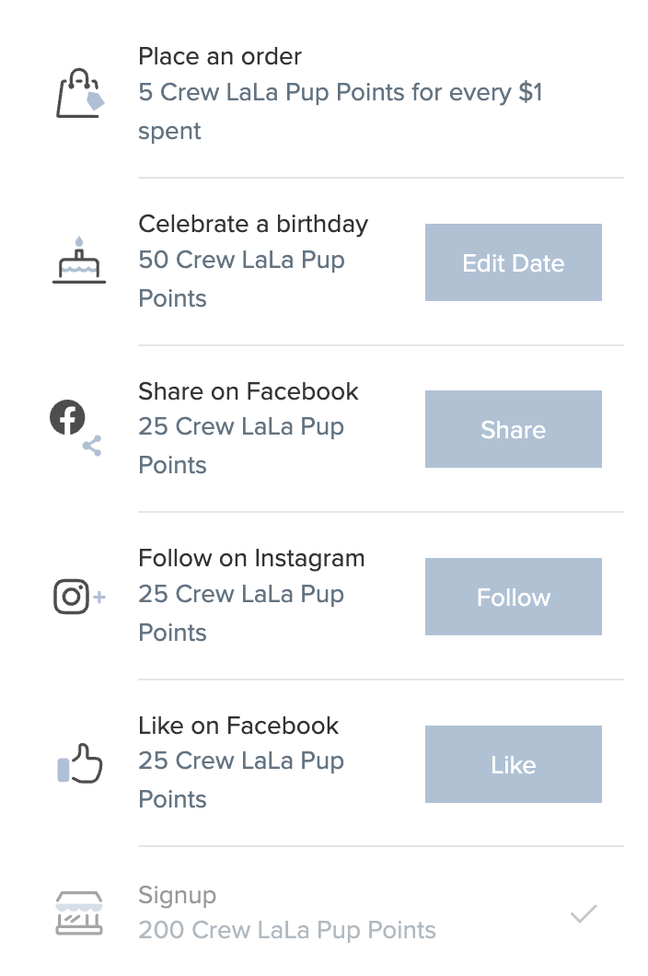The image size is (648, 976).
Task: Click the 50 Crew LaLa Pup Points text
Action: pyautogui.click(x=241, y=279)
